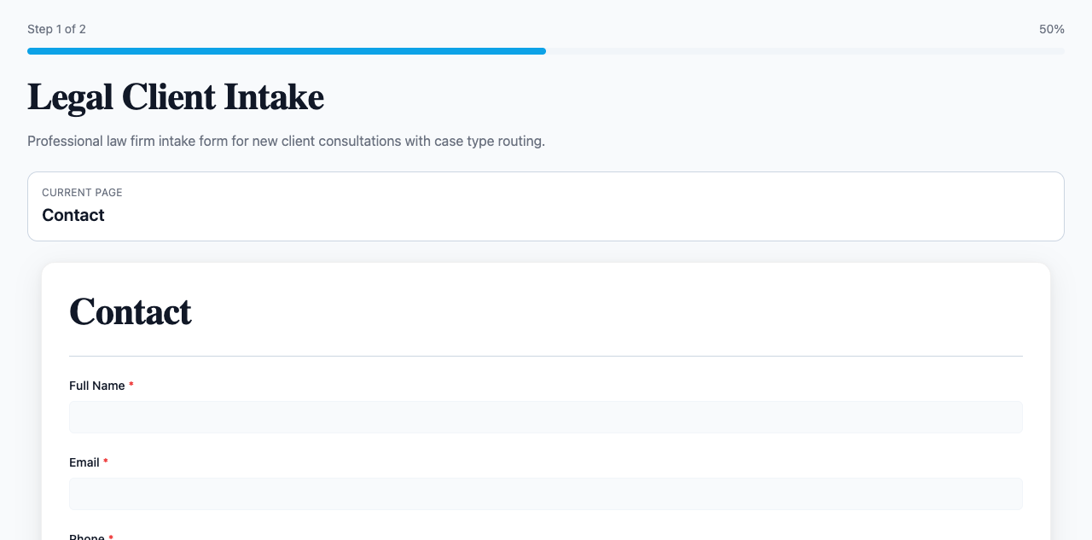Click the red asterisk next to Phone
The height and width of the screenshot is (540, 1092).
point(111,537)
